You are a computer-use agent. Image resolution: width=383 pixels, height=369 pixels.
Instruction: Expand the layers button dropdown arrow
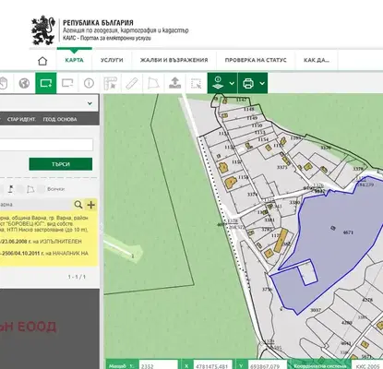232,83
